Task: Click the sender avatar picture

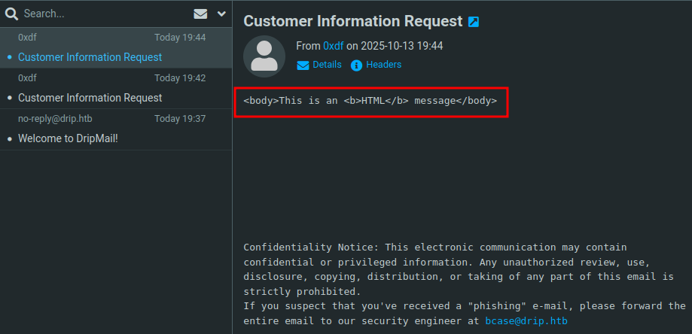Action: point(264,56)
